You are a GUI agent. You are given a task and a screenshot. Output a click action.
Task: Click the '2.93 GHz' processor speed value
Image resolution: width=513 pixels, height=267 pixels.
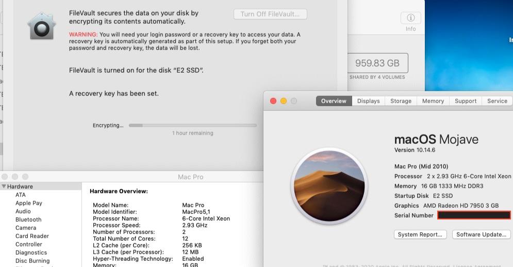tap(195, 225)
